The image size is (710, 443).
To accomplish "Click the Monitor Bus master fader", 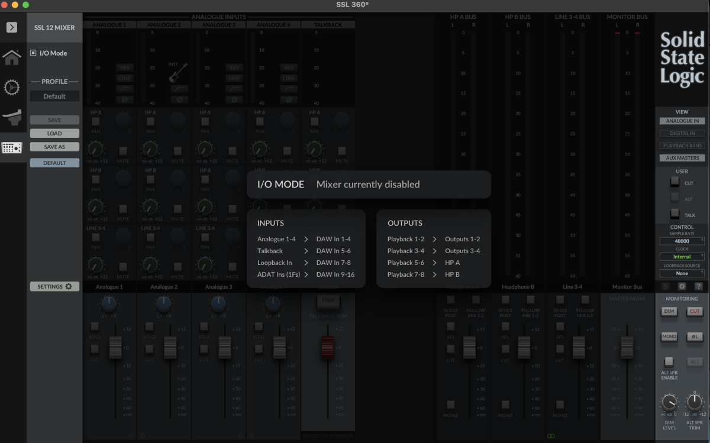I will (x=627, y=347).
